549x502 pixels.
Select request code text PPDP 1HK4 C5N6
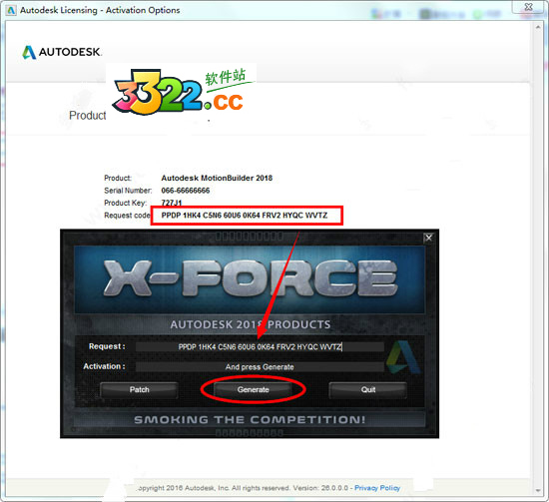tap(192, 216)
